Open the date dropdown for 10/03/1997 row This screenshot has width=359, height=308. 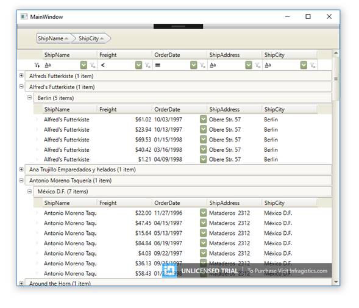tap(203, 120)
